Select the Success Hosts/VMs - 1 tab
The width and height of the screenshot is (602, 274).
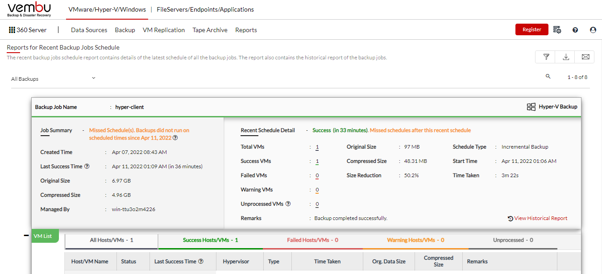coord(211,241)
